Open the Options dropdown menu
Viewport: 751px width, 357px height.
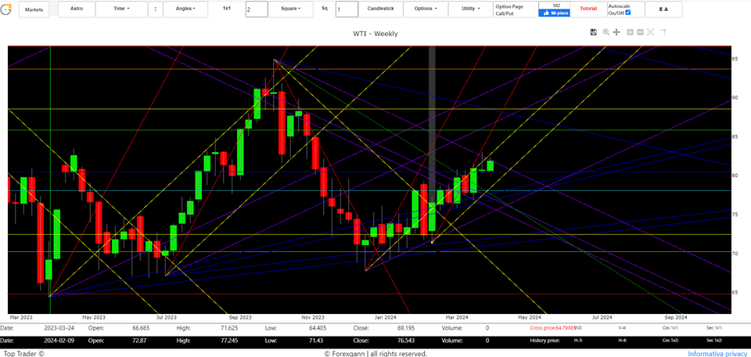click(426, 9)
